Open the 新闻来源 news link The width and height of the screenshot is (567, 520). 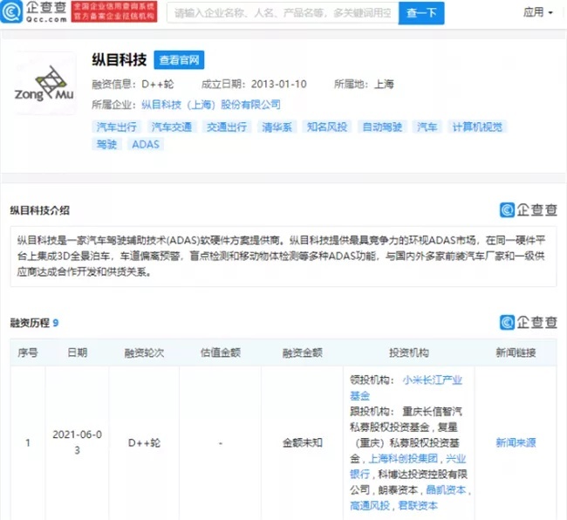tap(516, 442)
